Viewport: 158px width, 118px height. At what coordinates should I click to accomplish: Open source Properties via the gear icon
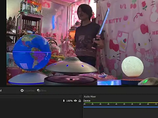(x=22, y=90)
